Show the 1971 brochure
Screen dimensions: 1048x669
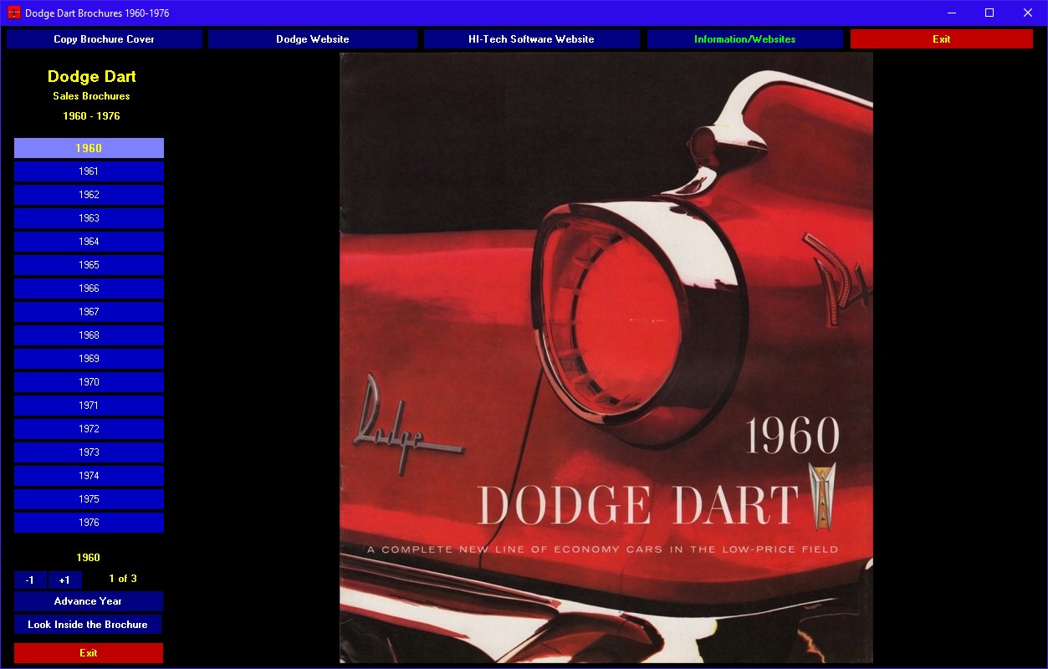click(89, 406)
